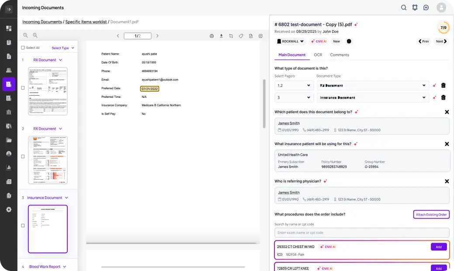Switch to the OCR tab
The image size is (454, 271).
tap(318, 55)
